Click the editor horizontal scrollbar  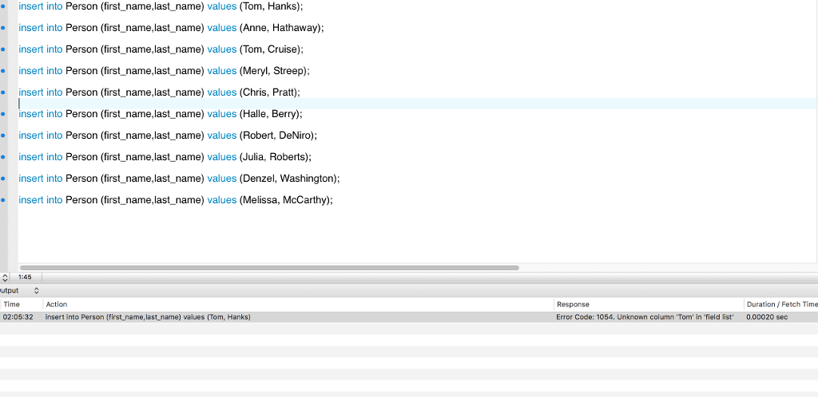click(x=269, y=268)
